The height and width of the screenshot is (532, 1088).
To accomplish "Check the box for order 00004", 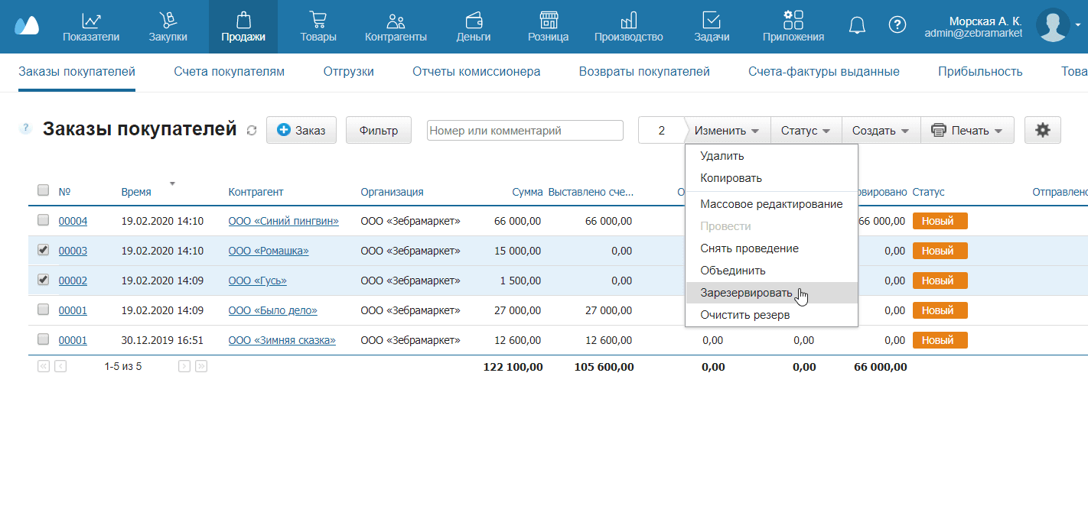I will click(x=44, y=221).
